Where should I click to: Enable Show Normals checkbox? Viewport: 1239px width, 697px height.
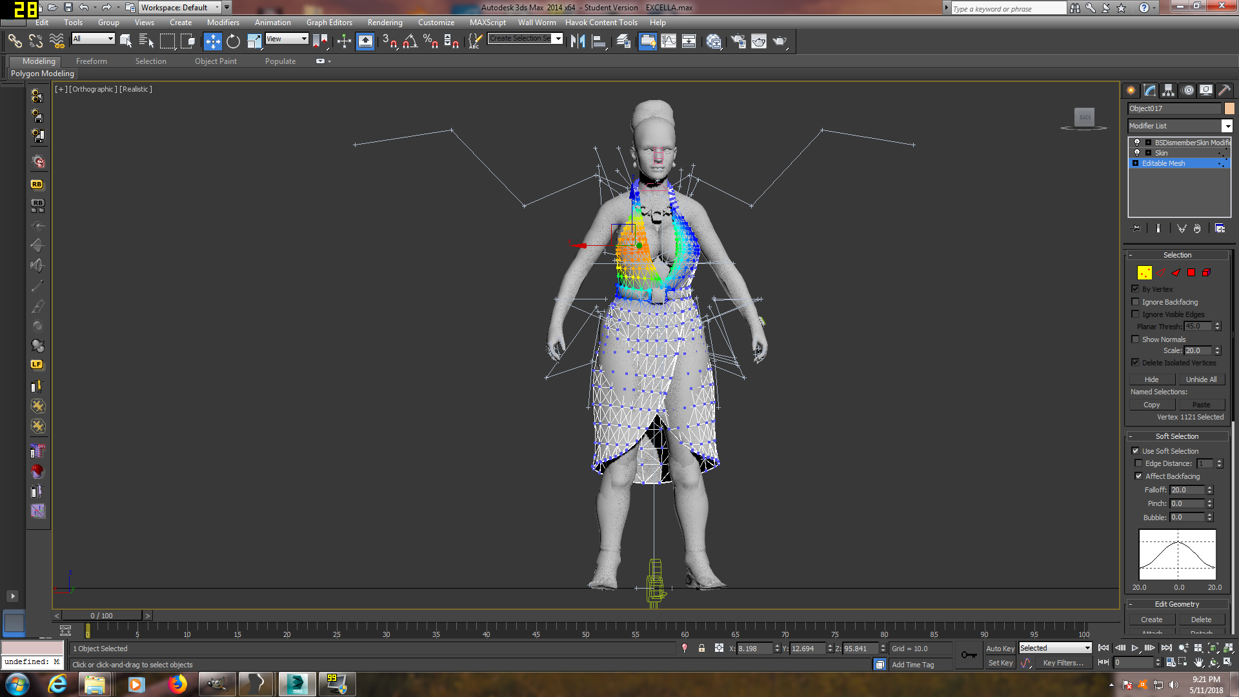tap(1135, 339)
